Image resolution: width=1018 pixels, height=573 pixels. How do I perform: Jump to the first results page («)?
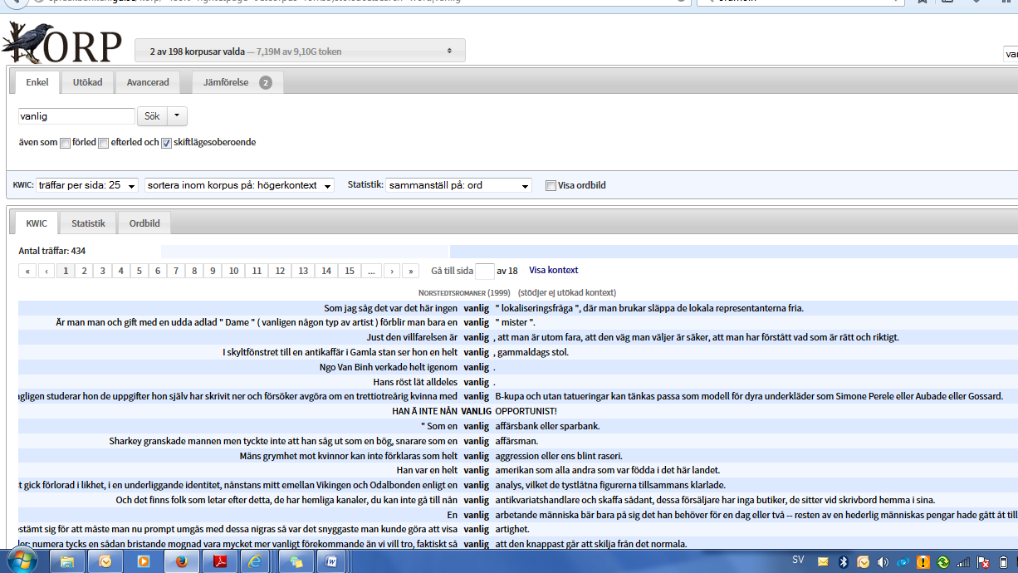coord(28,271)
